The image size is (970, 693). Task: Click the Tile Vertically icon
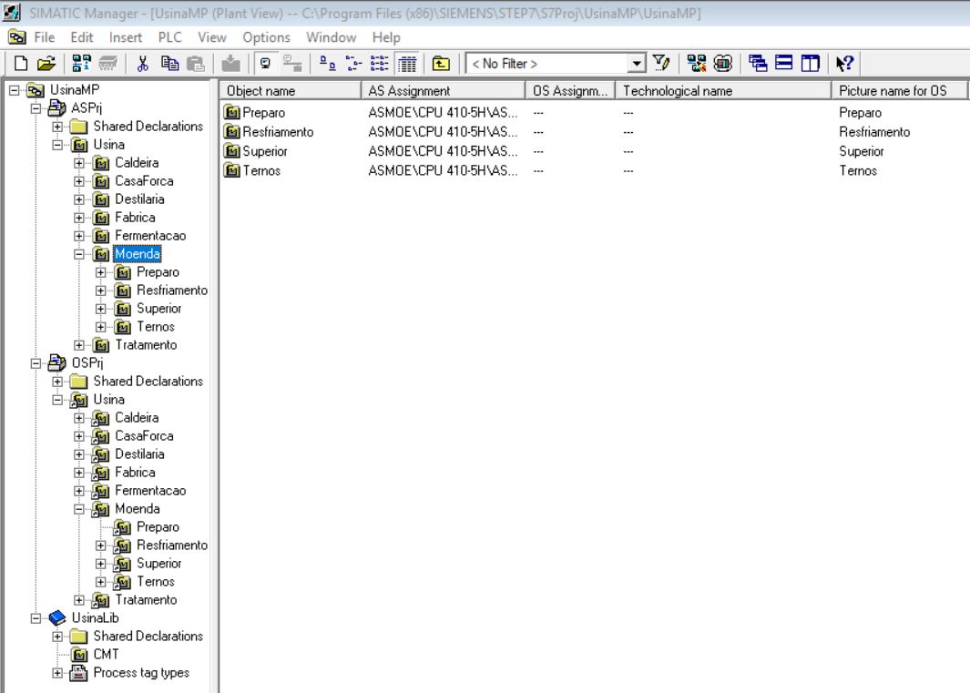tap(810, 63)
